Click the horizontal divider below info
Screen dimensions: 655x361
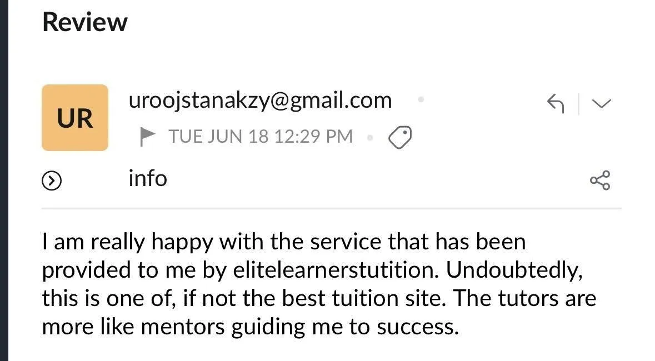click(x=331, y=209)
